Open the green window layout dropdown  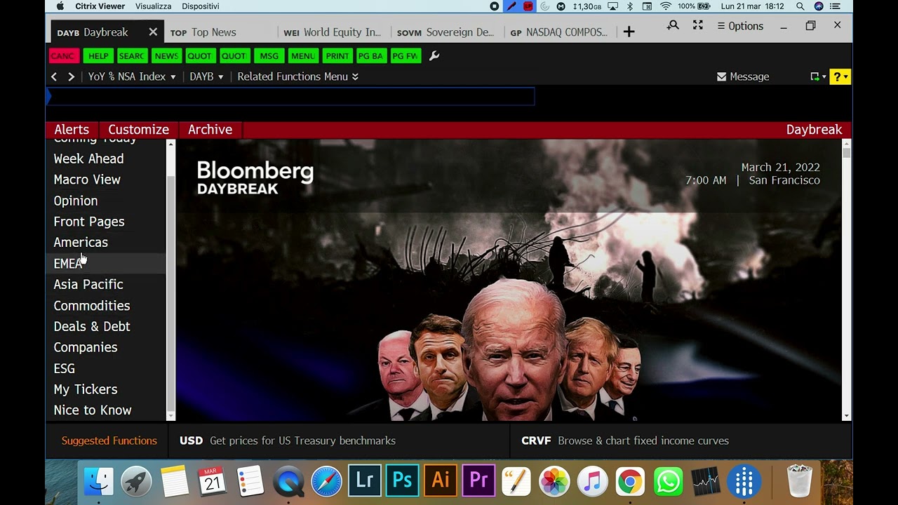coord(817,76)
